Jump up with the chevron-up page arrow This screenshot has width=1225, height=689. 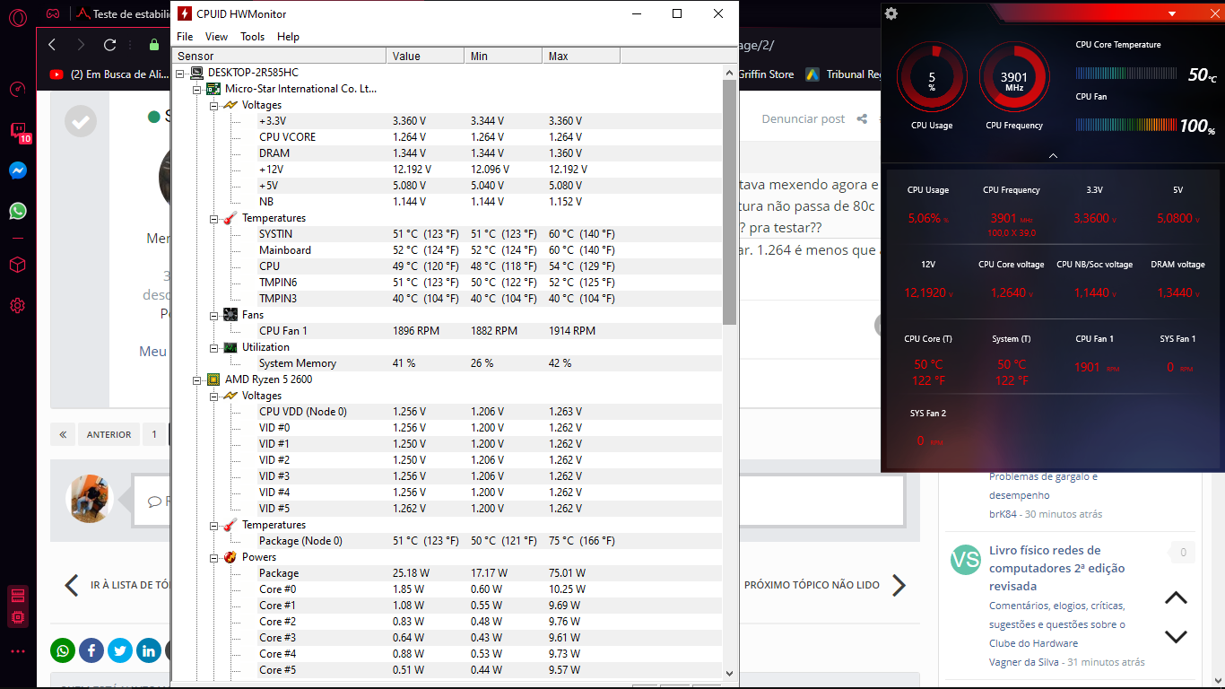(1176, 598)
